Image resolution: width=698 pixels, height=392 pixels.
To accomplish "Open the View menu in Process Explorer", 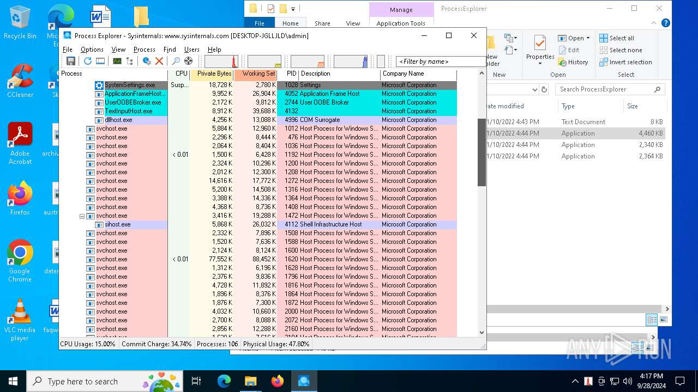I will click(118, 49).
